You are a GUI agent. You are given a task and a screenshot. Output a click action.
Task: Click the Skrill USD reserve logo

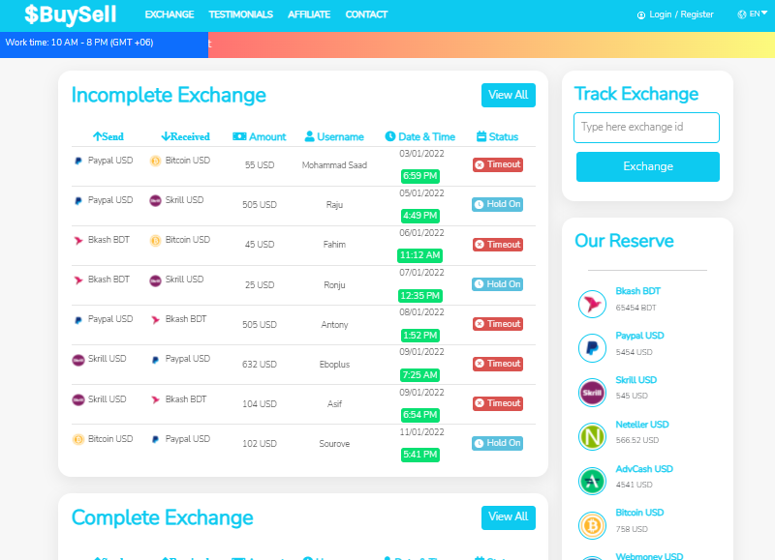[592, 393]
